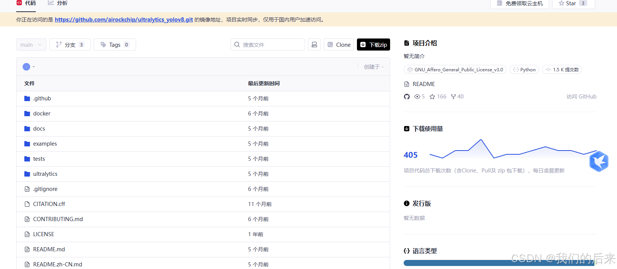Open the docs folder
The height and width of the screenshot is (269, 617).
[39, 129]
